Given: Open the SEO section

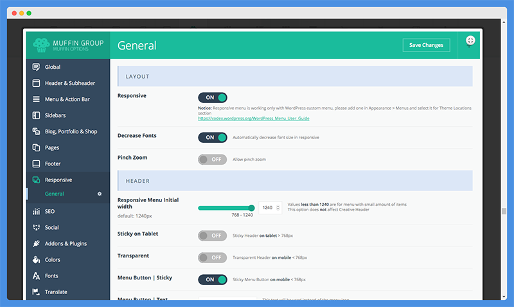Looking at the screenshot, I should [68, 212].
